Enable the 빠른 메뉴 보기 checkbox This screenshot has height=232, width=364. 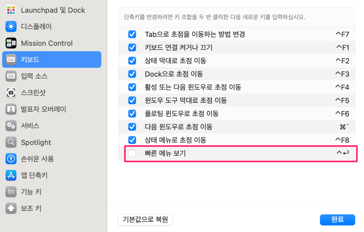click(132, 153)
